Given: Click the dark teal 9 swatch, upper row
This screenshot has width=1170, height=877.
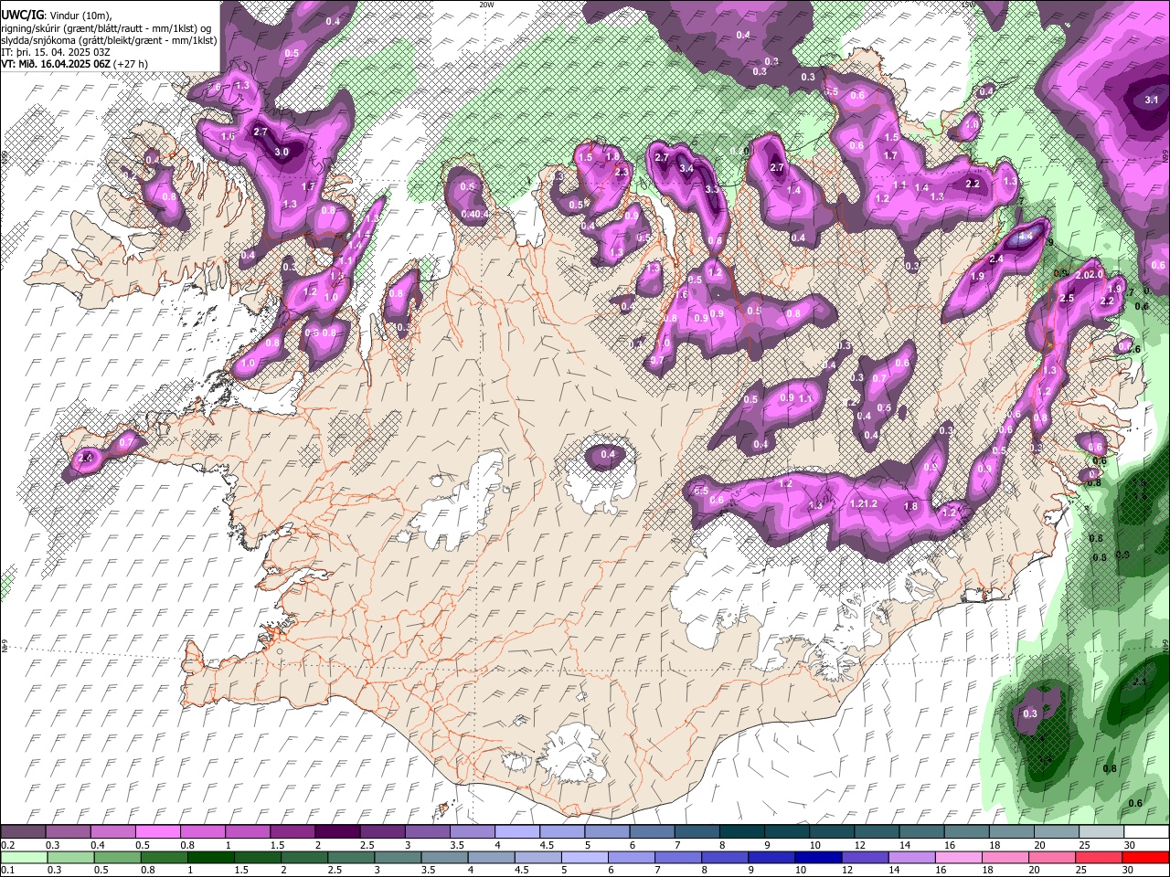Looking at the screenshot, I should [786, 832].
